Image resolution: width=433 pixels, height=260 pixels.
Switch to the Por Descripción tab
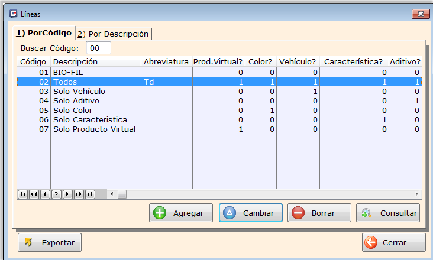(113, 34)
